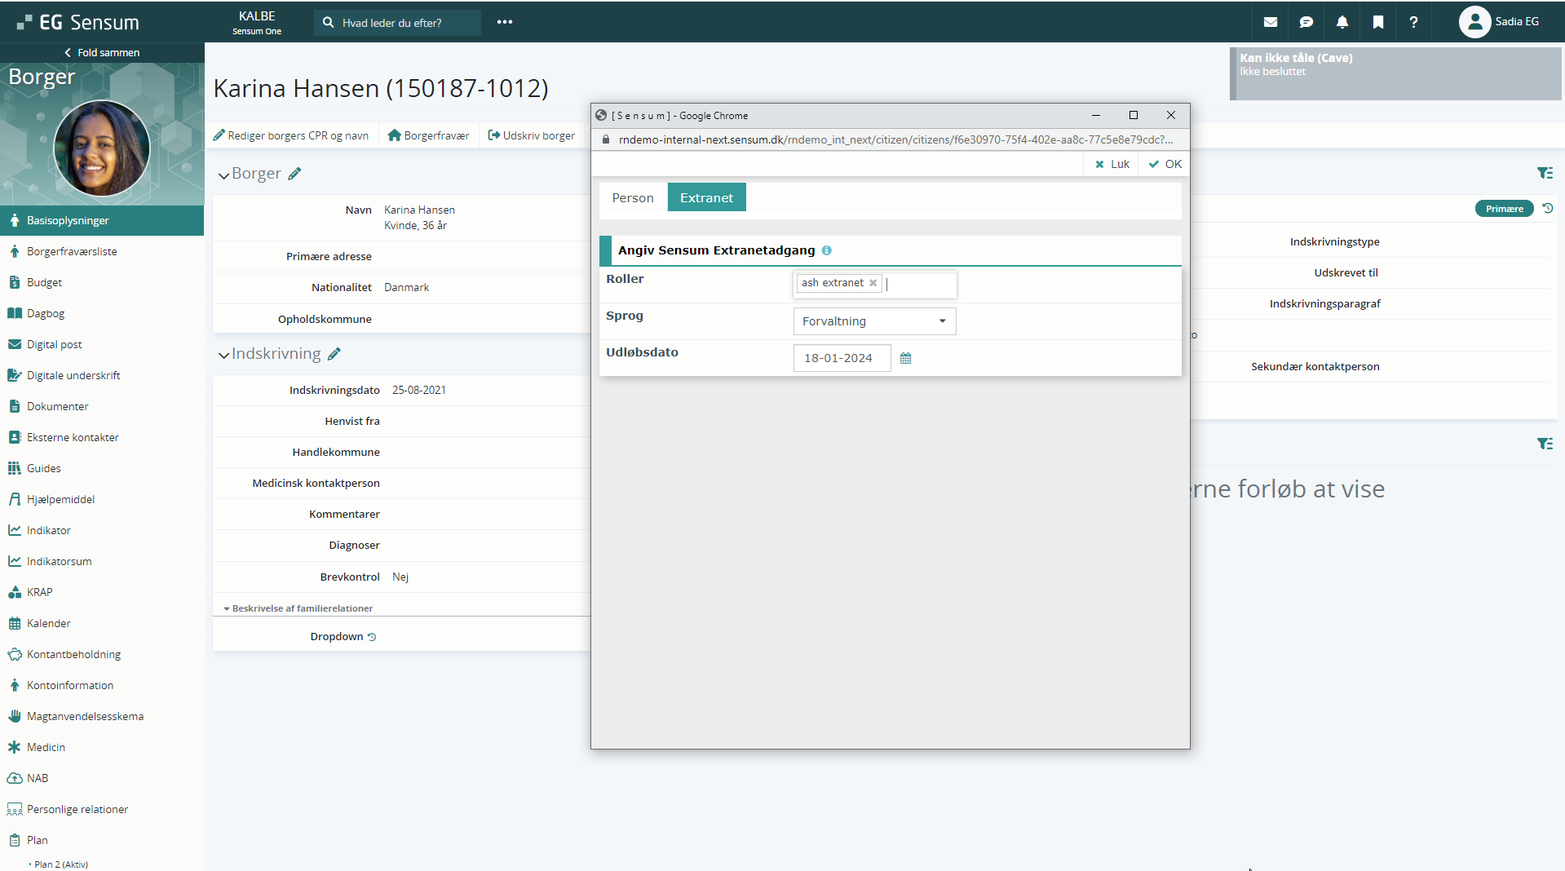Open Kalender in the sidebar
This screenshot has height=871, width=1565.
[102, 623]
